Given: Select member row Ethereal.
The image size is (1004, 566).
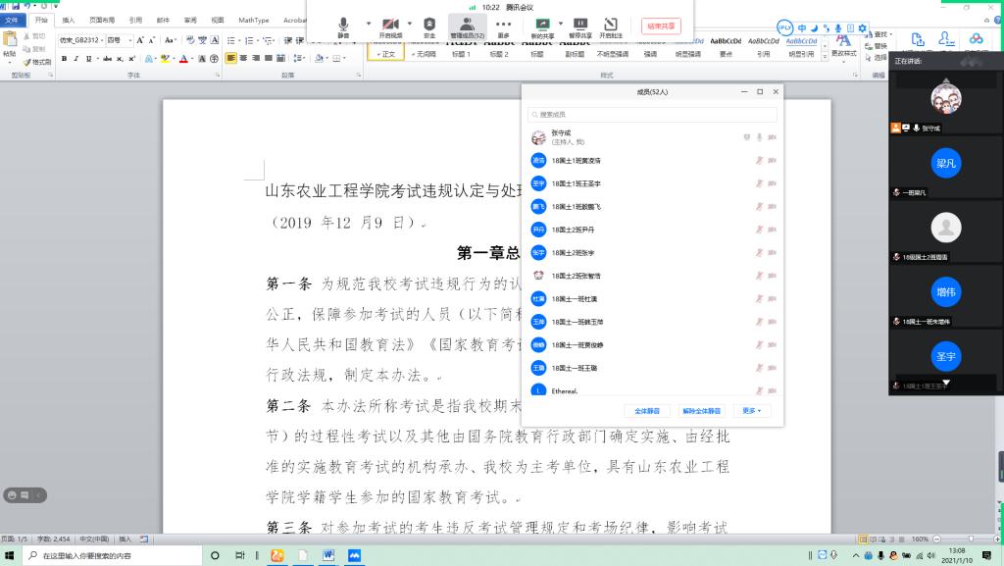Looking at the screenshot, I should click(x=652, y=390).
